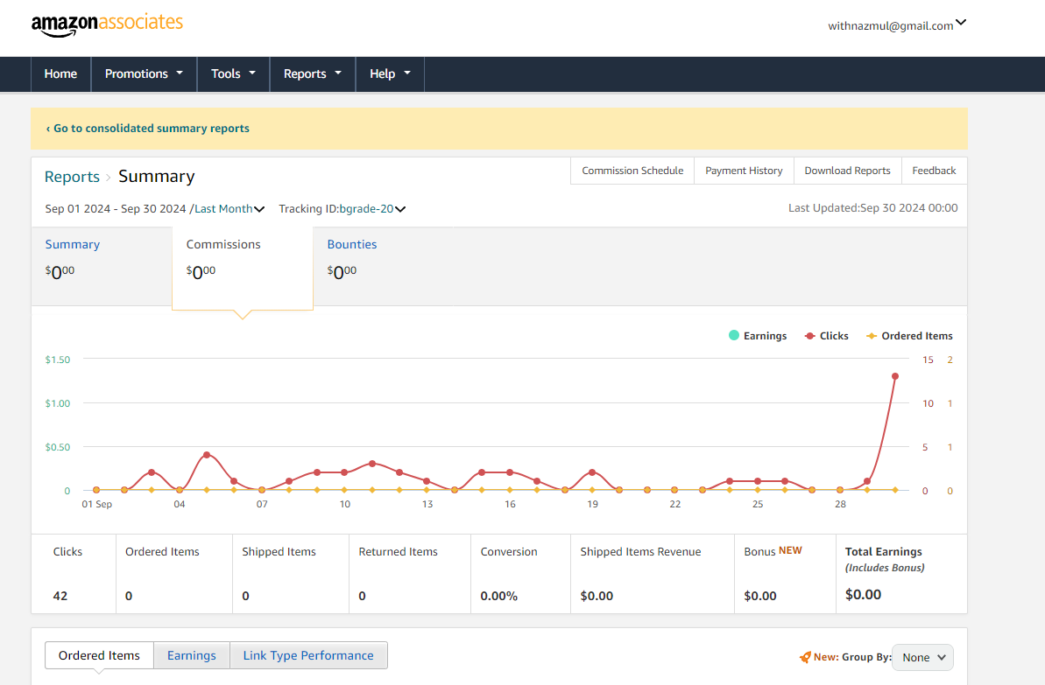Click the rocket icon beside New: Group By

click(x=805, y=657)
